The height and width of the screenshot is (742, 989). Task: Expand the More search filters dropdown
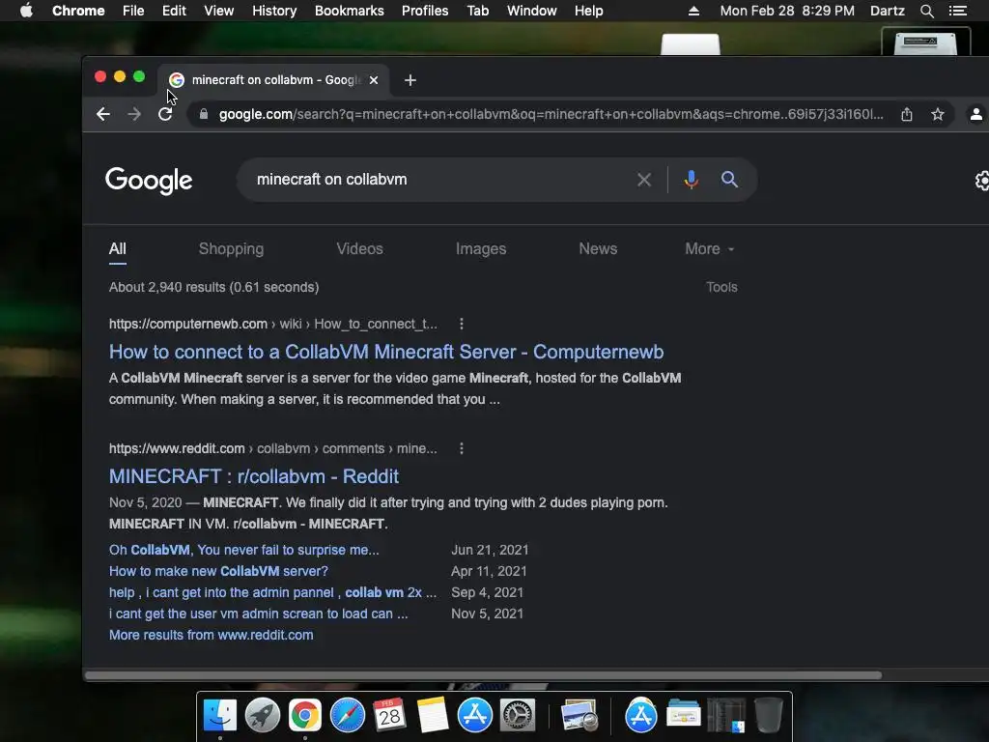click(x=710, y=248)
